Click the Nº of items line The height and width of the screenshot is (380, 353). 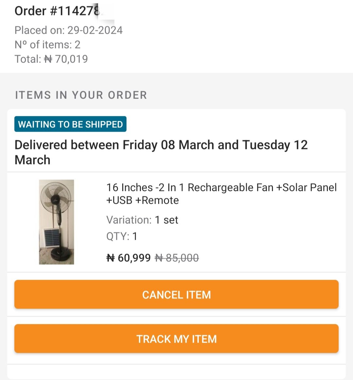[x=47, y=45]
